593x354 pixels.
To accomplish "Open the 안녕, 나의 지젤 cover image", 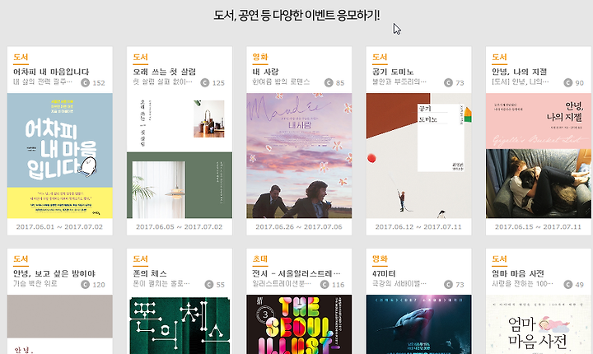I will pos(539,156).
